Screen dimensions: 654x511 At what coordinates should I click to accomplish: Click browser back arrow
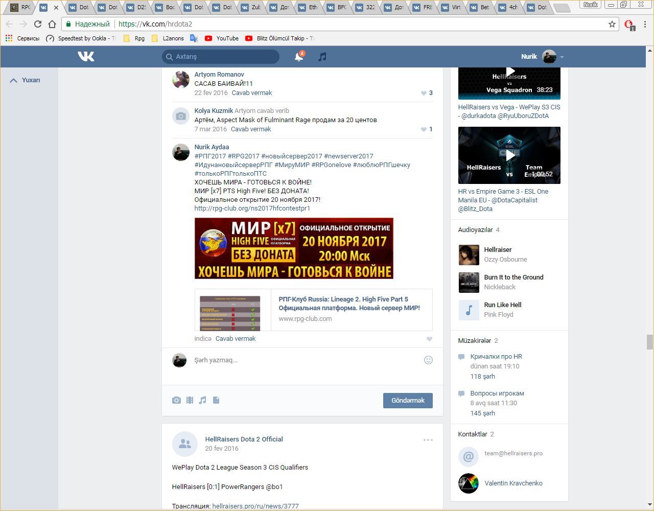click(x=9, y=24)
